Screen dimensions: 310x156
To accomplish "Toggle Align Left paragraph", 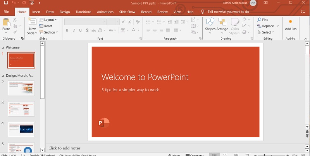I will click(x=148, y=30).
